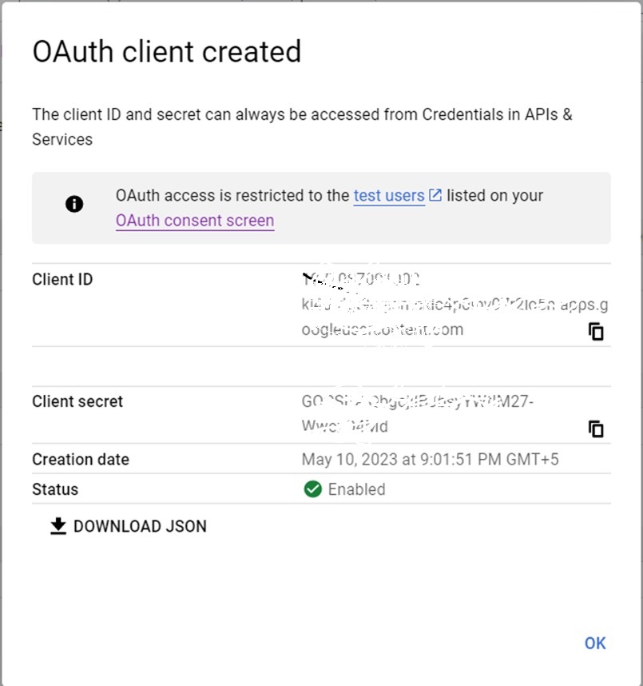This screenshot has width=643, height=686.
Task: Click the Client secret row label
Action: (x=77, y=401)
